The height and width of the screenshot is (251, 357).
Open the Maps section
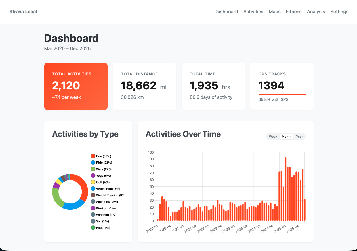(274, 12)
